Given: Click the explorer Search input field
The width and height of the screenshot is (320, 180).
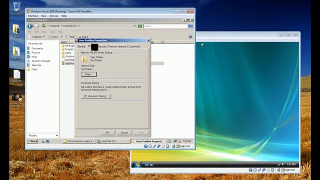Looking at the screenshot, I should (x=165, y=26).
